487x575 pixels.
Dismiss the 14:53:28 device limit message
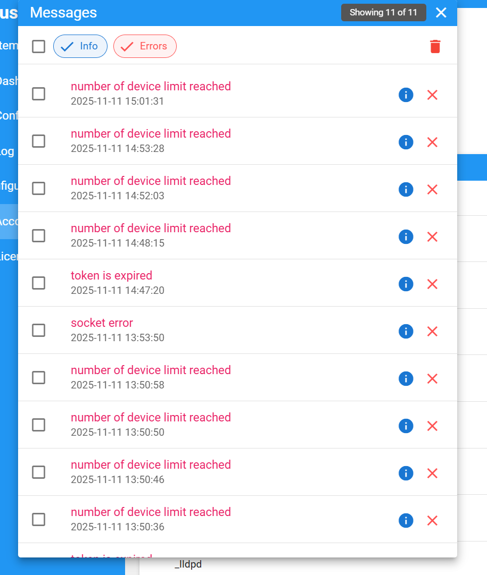[x=432, y=142]
